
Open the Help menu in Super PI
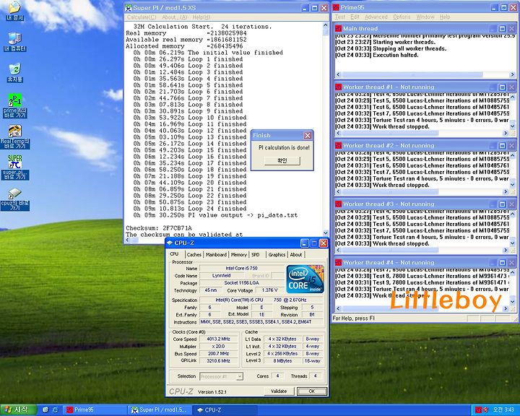pos(201,17)
